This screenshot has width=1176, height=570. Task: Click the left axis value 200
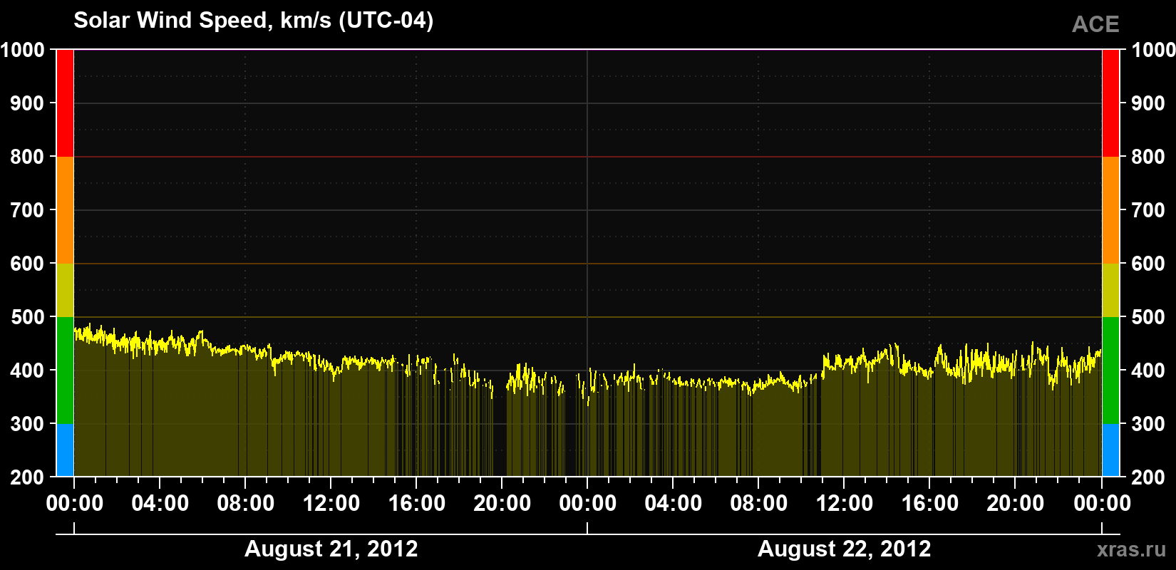point(27,477)
